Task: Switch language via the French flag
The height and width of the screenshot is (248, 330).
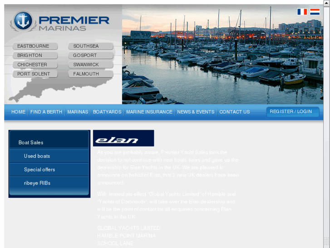Action: 302,12
